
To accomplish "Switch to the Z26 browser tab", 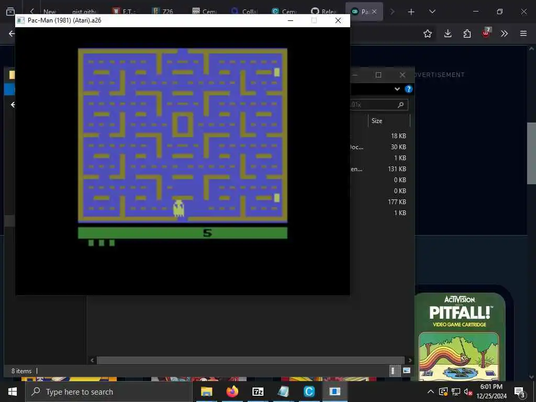I will (x=163, y=12).
